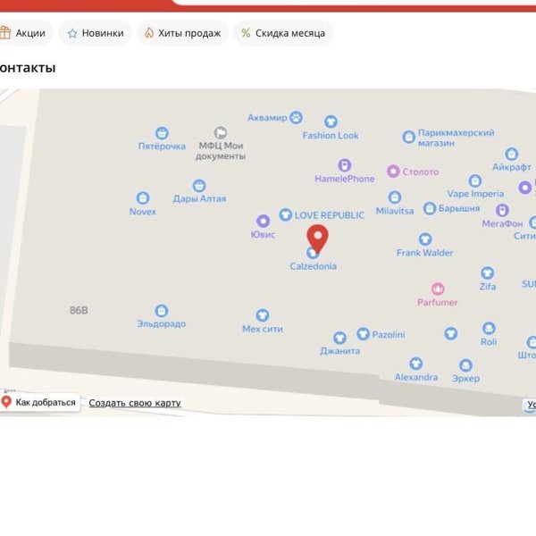Click the Эльдорадо text label
The height and width of the screenshot is (536, 536).
point(162,323)
